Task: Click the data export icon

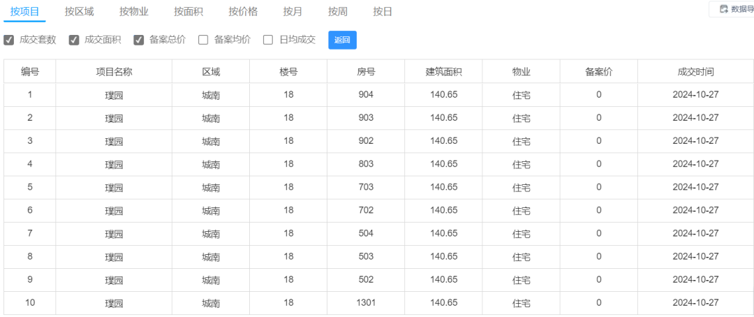Action: click(724, 9)
